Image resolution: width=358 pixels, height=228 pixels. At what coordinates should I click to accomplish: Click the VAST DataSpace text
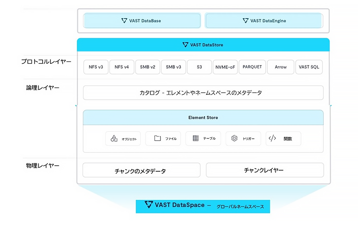coord(180,205)
